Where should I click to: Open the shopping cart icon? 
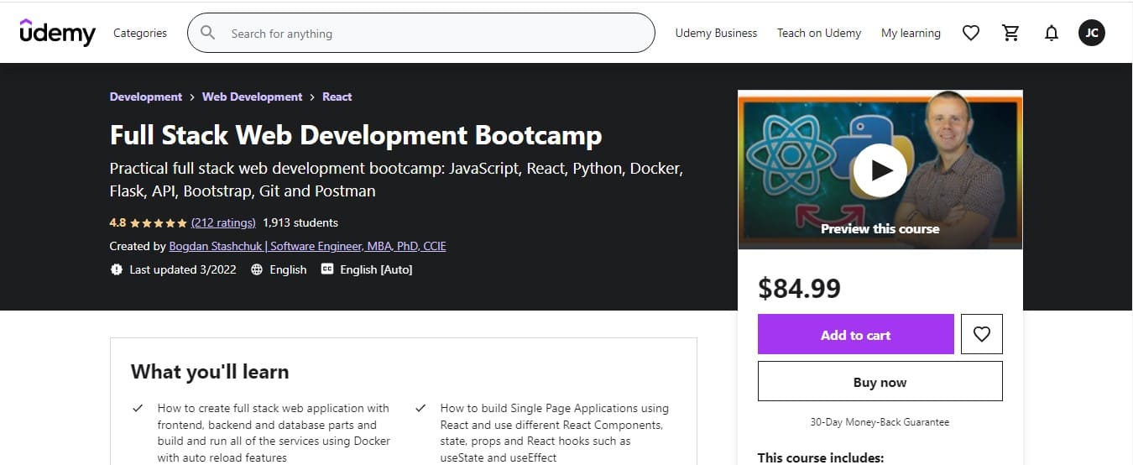coord(1011,33)
